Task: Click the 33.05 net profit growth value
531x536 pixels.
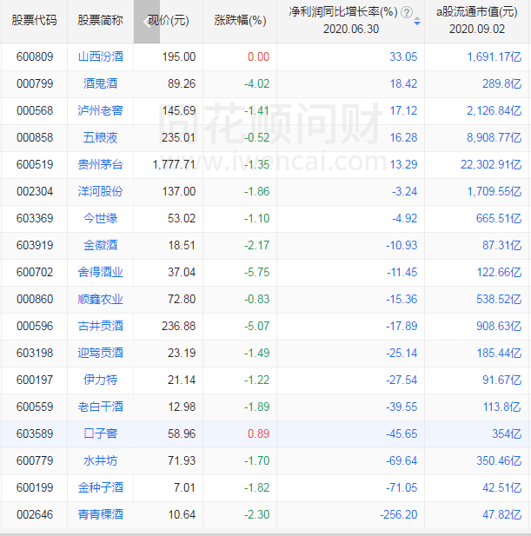Action: click(405, 56)
